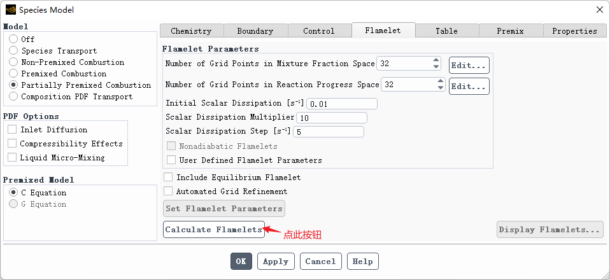Increase Reaction Progress Space grid points

click(x=440, y=81)
